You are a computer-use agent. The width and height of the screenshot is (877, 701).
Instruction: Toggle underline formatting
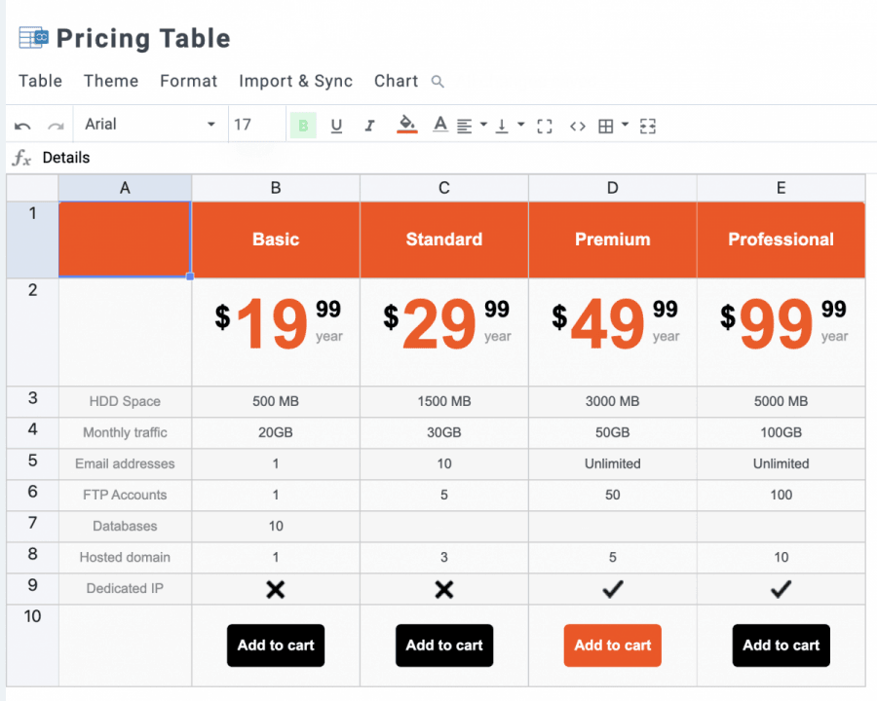coord(336,126)
